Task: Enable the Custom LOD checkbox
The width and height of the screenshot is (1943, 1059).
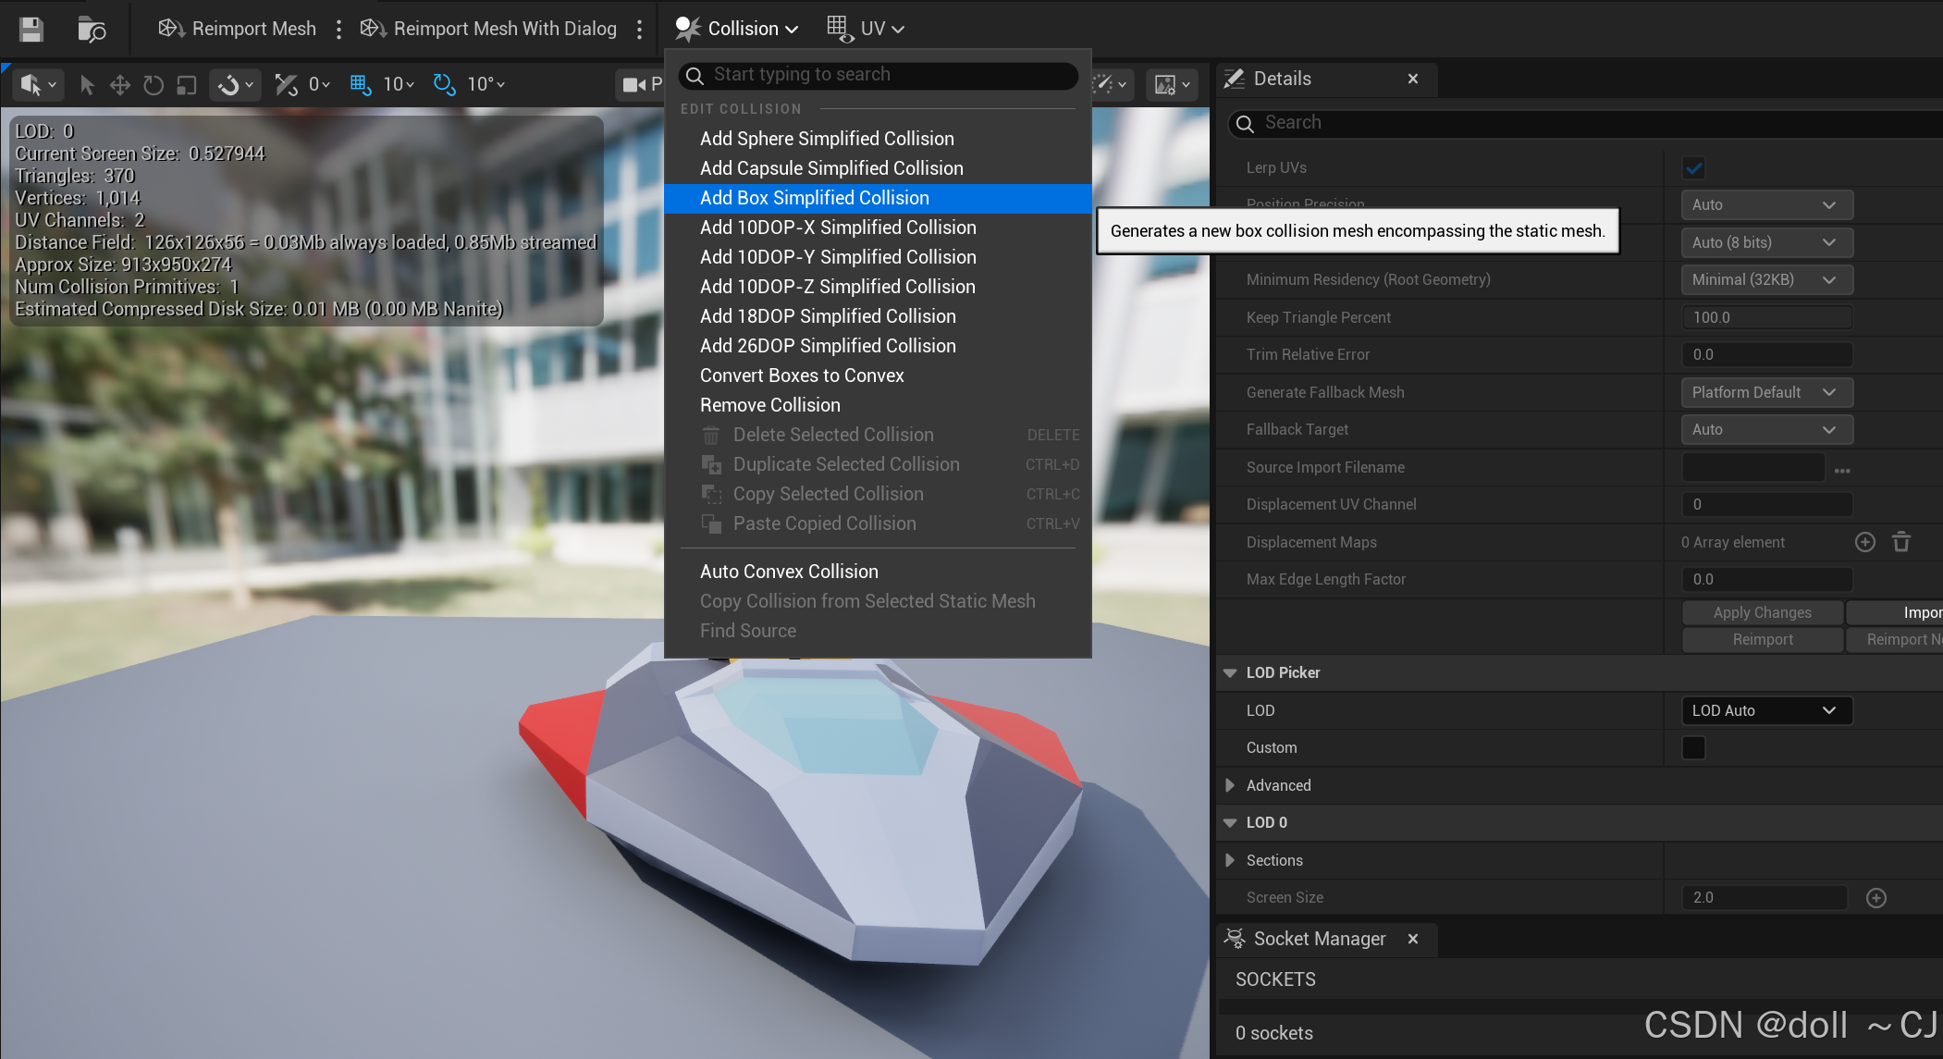Action: (1693, 747)
